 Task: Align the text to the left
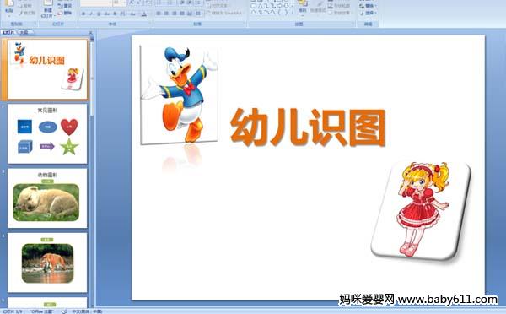159,14
